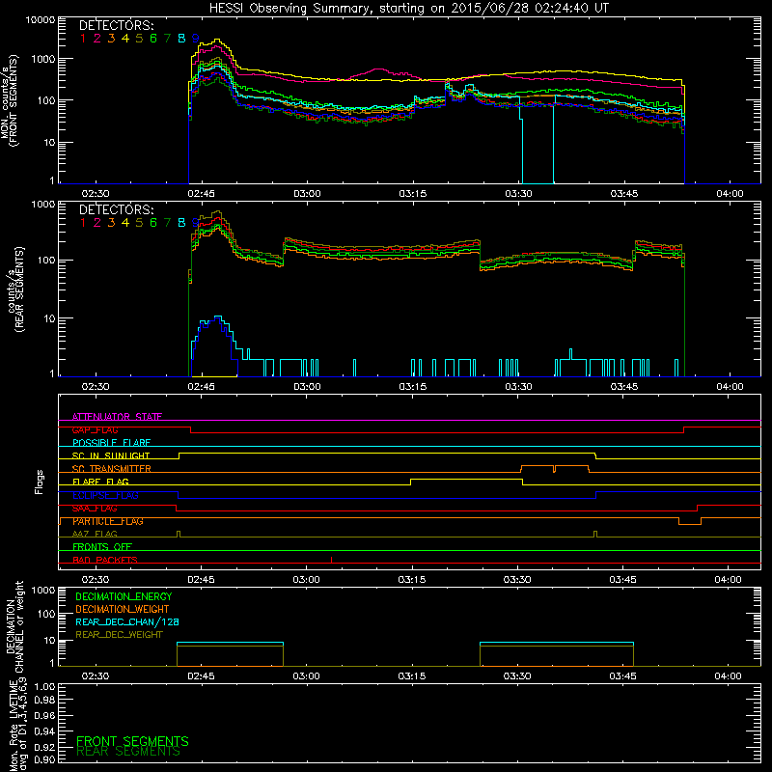The height and width of the screenshot is (772, 772).
Task: Click 04:00 tick under the Flags panel
Action: tap(729, 580)
